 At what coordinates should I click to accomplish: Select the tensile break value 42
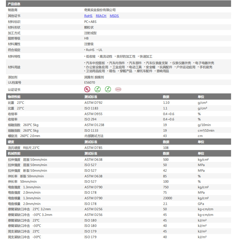165,171
